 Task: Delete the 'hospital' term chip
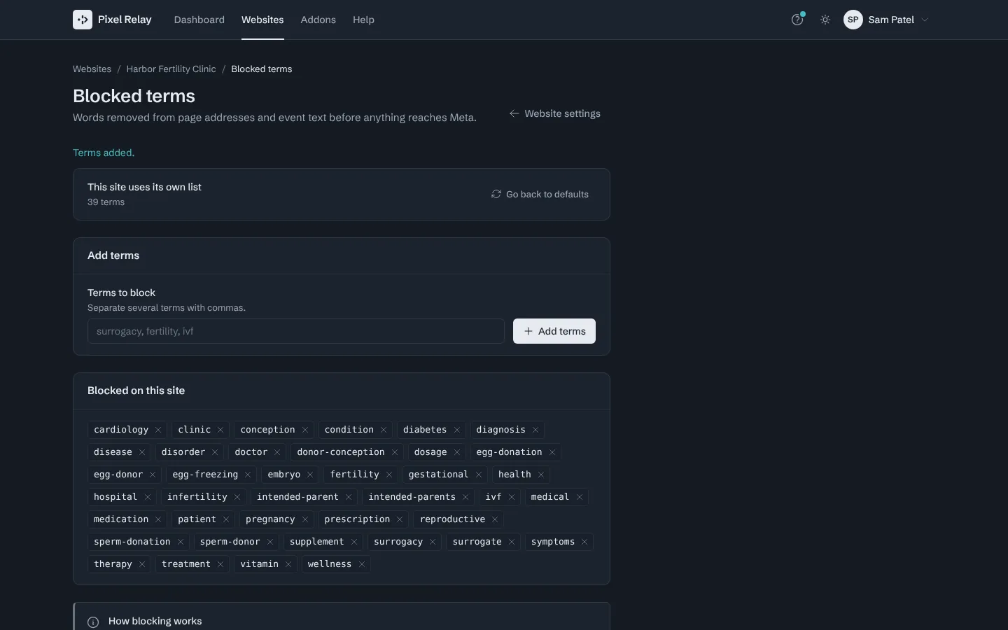pyautogui.click(x=148, y=497)
